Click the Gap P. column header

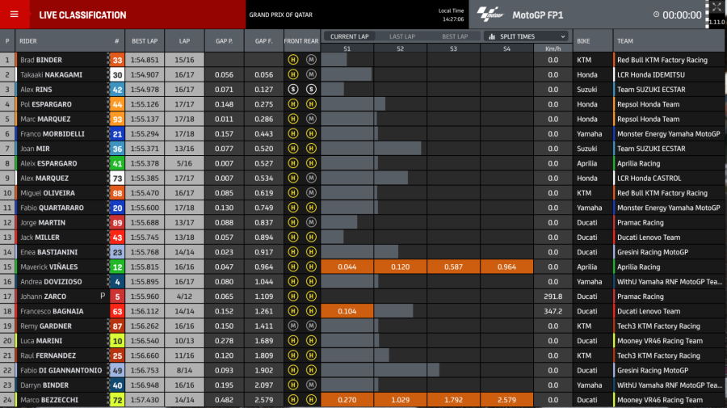click(x=225, y=40)
